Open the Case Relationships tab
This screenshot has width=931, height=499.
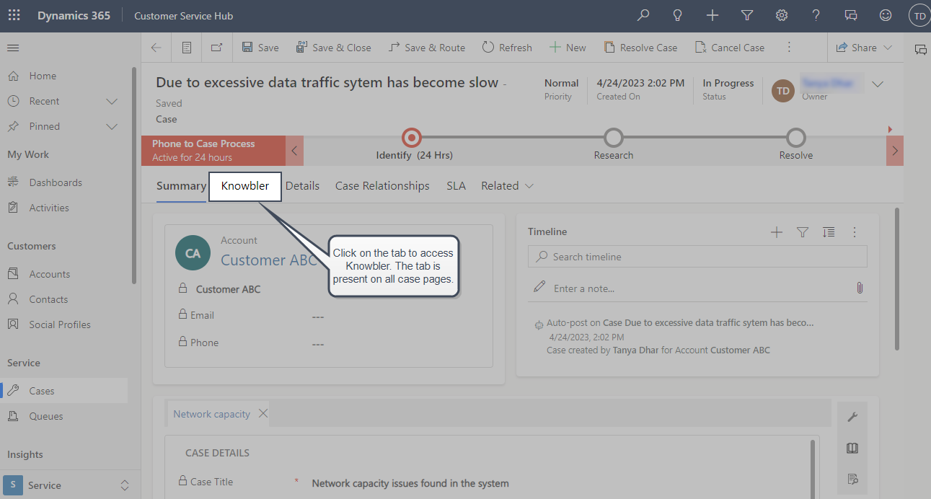[382, 185]
